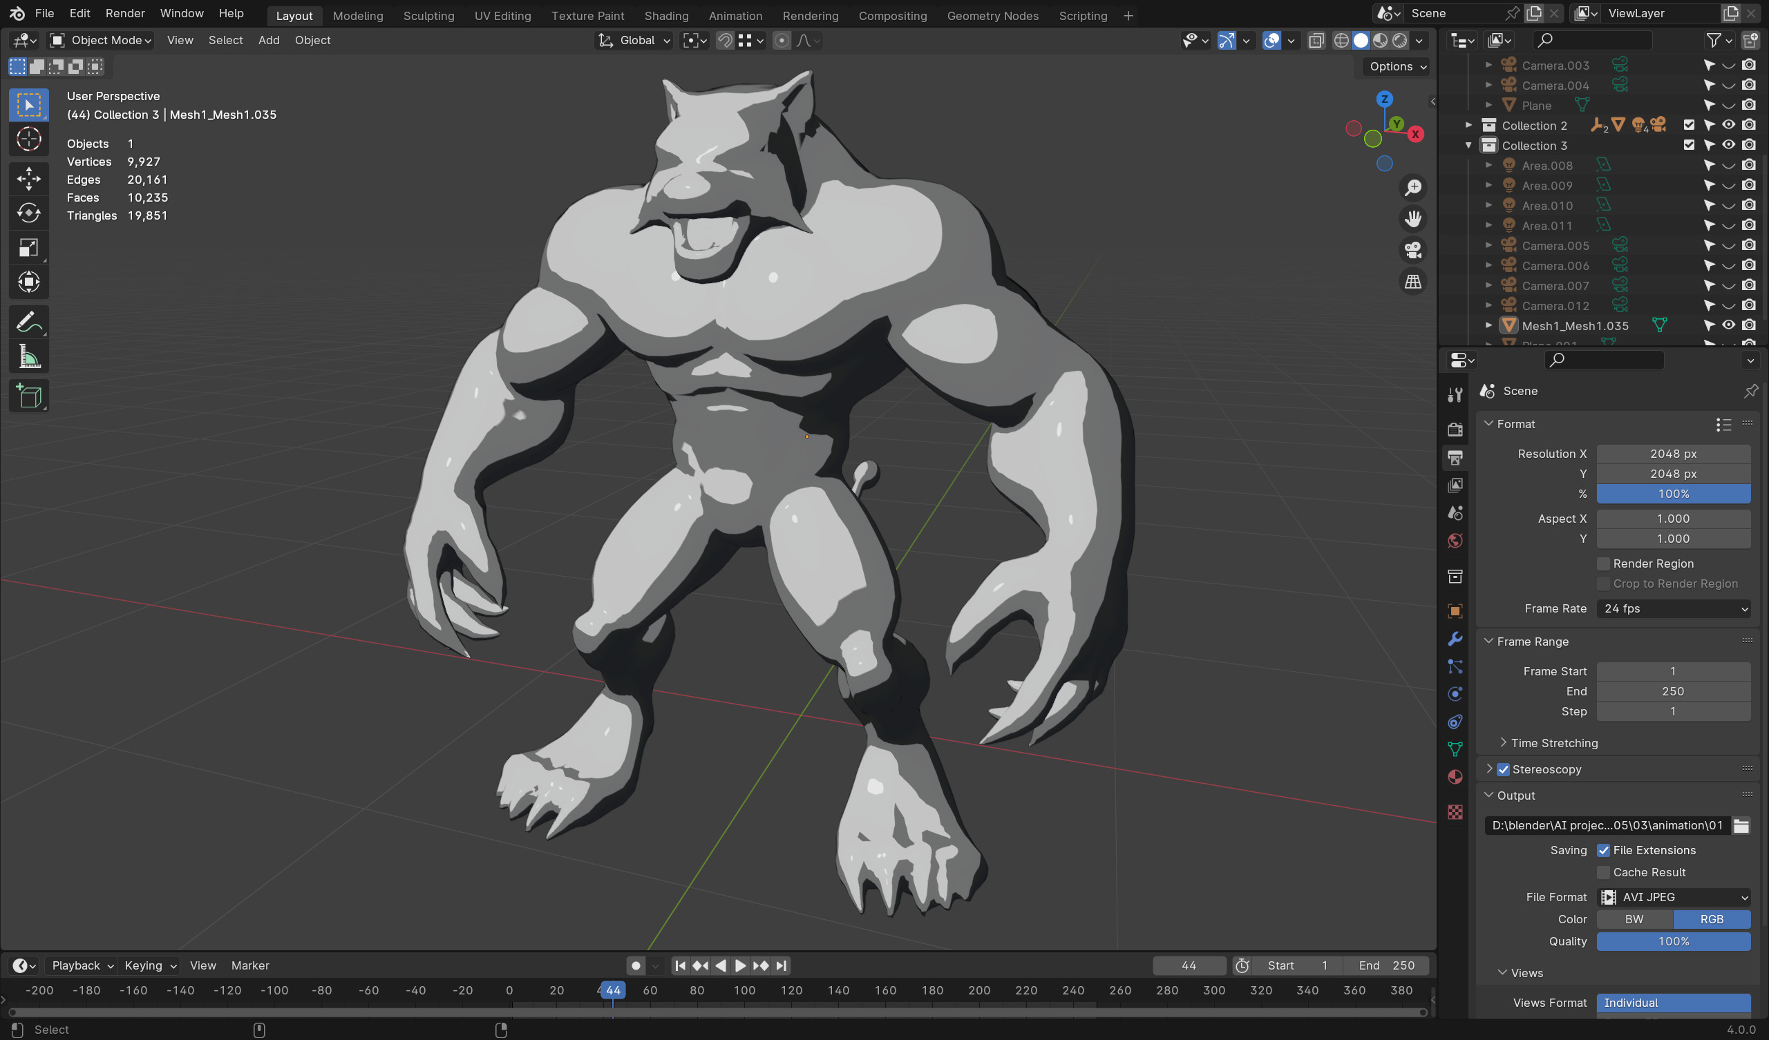Open the Keying popover
This screenshot has width=1769, height=1040.
coord(149,965)
